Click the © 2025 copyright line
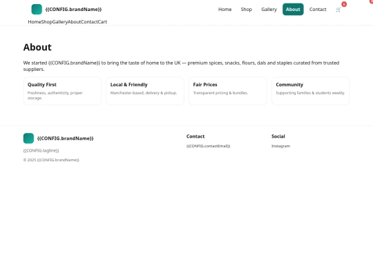 51,160
